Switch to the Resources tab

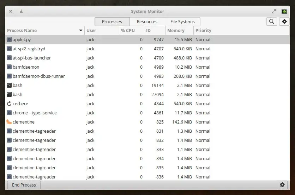tap(147, 21)
